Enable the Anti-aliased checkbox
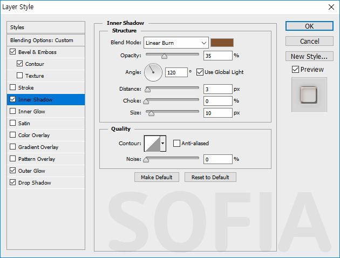This screenshot has height=258, width=340. [176, 144]
